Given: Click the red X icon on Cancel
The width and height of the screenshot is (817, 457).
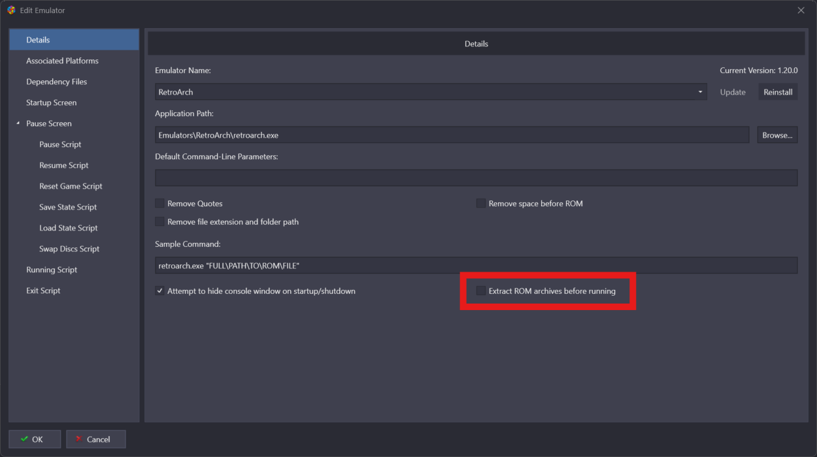Looking at the screenshot, I should point(79,439).
